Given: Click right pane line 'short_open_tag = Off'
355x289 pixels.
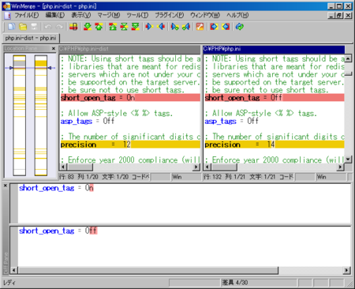Looking at the screenshot, I should pos(275,98).
